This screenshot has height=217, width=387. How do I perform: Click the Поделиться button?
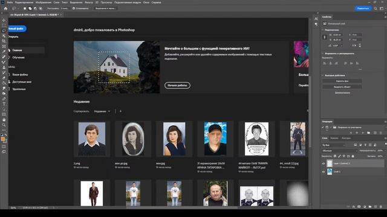click(x=363, y=8)
